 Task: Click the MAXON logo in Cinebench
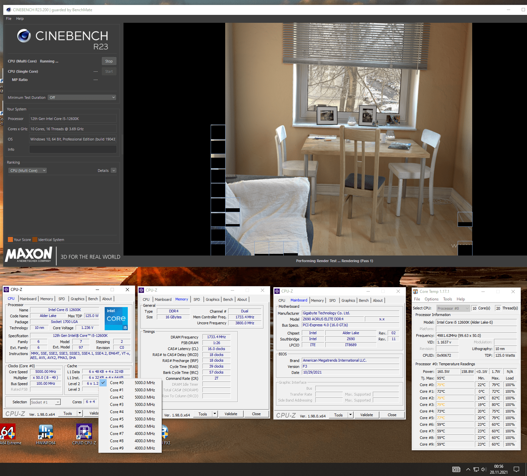point(29,255)
